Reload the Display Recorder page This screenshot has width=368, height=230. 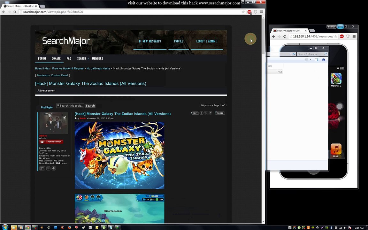click(x=285, y=36)
